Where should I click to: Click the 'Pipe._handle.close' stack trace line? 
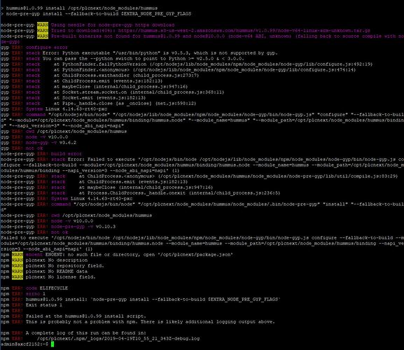(x=125, y=104)
